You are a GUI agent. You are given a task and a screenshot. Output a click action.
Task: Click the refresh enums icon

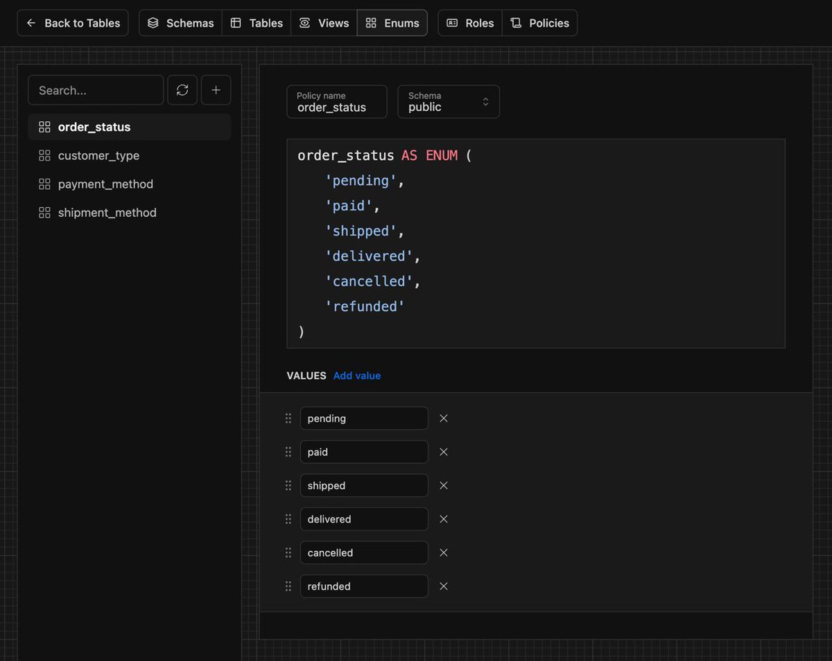click(182, 90)
